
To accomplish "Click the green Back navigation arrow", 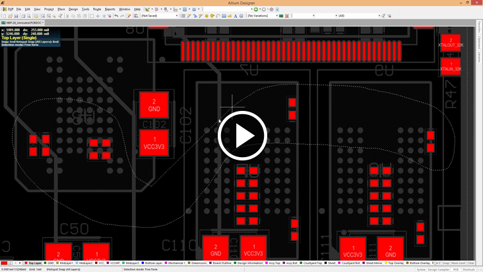I will pos(256,9).
